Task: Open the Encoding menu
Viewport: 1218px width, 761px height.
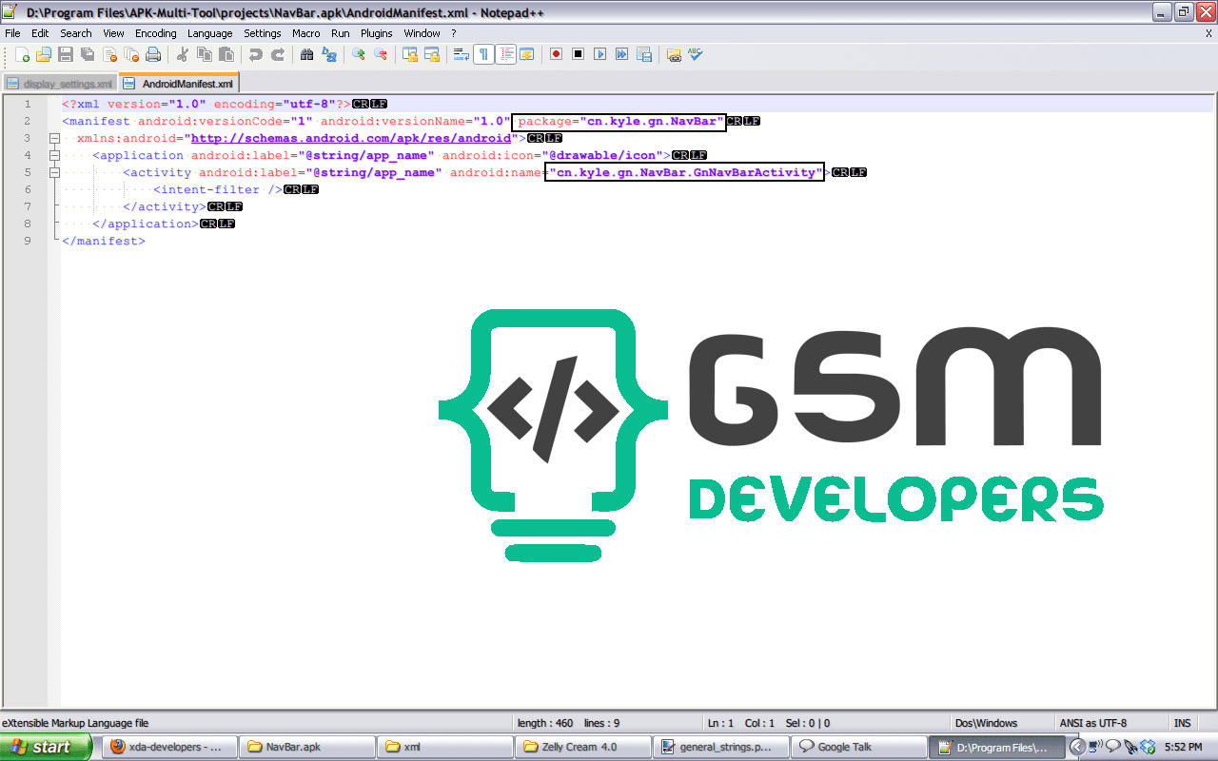Action: point(156,33)
